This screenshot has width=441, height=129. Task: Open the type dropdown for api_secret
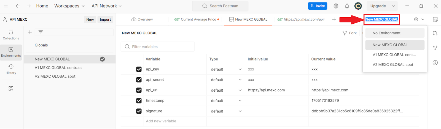pyautogui.click(x=226, y=80)
